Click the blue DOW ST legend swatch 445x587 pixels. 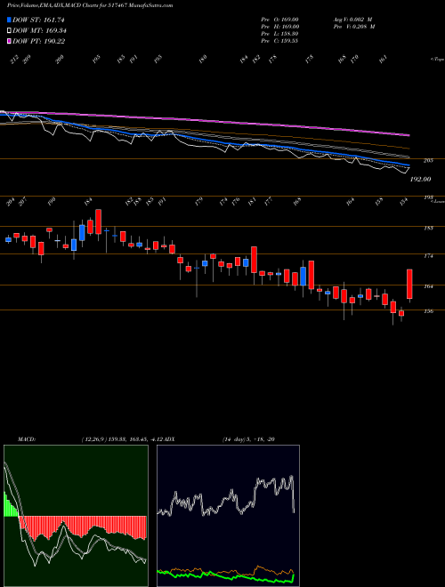point(9,20)
